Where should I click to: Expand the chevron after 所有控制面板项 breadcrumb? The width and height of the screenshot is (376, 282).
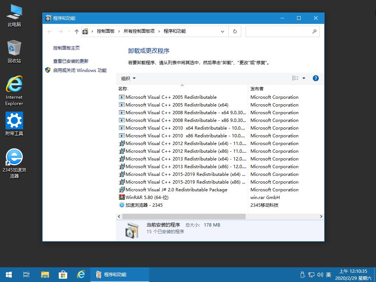point(159,32)
